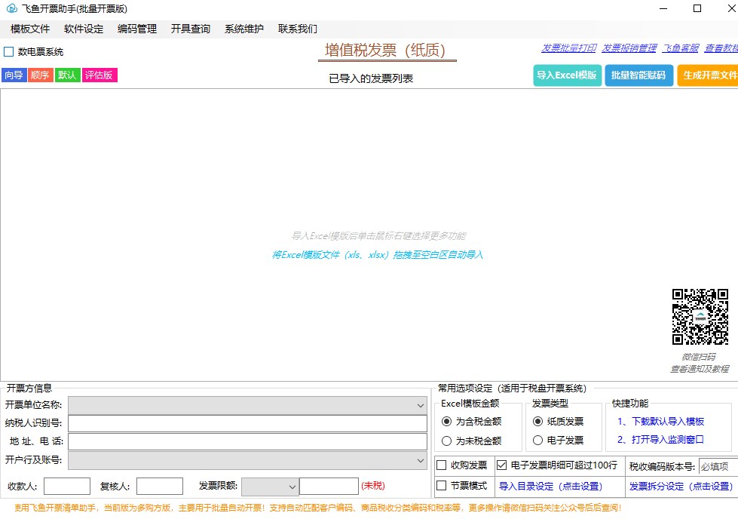This screenshot has width=738, height=519.
Task: Click the orange 顺序 button
Action: point(41,75)
